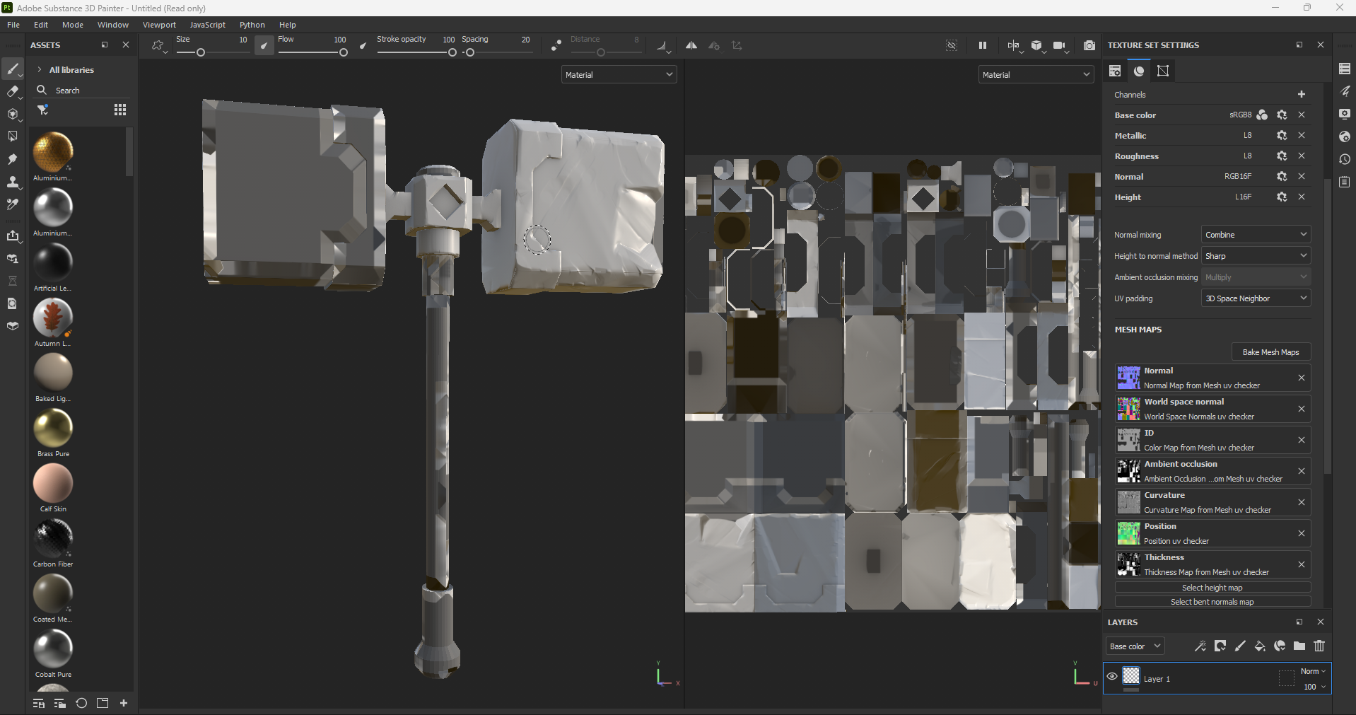Toggle the horizontal symmetry option
This screenshot has height=715, width=1356.
pyautogui.click(x=691, y=45)
